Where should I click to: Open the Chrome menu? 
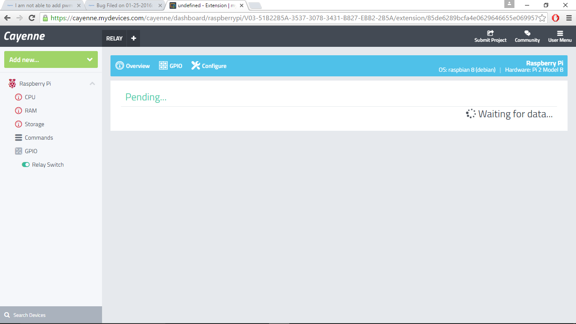tap(569, 18)
